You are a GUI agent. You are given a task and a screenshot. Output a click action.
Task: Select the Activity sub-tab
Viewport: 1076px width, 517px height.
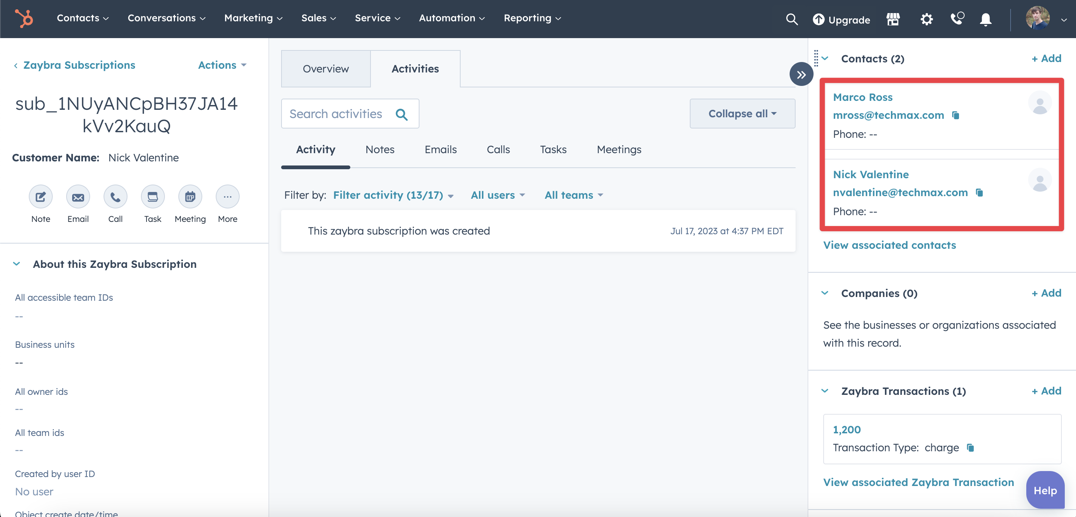tap(316, 149)
